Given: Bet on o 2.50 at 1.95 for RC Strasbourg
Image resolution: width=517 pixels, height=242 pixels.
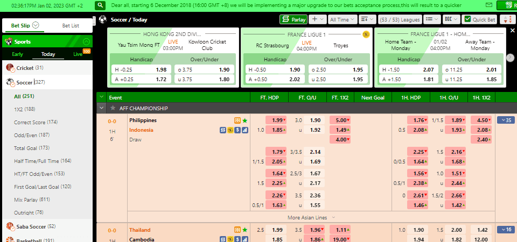Looking at the screenshot, I should 338,70.
